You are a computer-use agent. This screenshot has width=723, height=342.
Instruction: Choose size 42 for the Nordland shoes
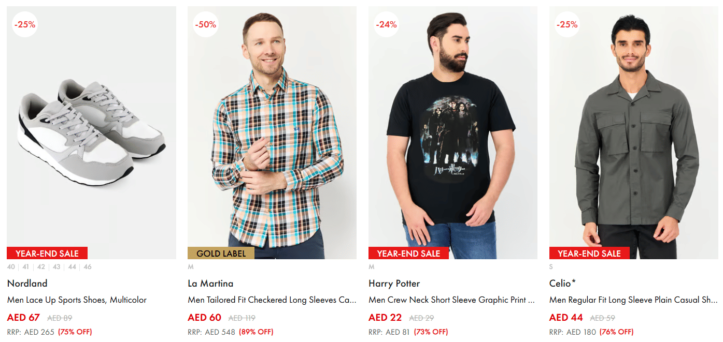tap(41, 267)
